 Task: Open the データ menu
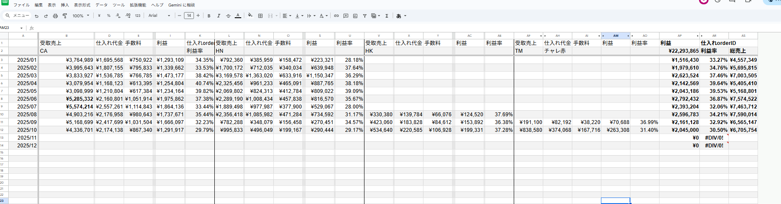coord(101,5)
